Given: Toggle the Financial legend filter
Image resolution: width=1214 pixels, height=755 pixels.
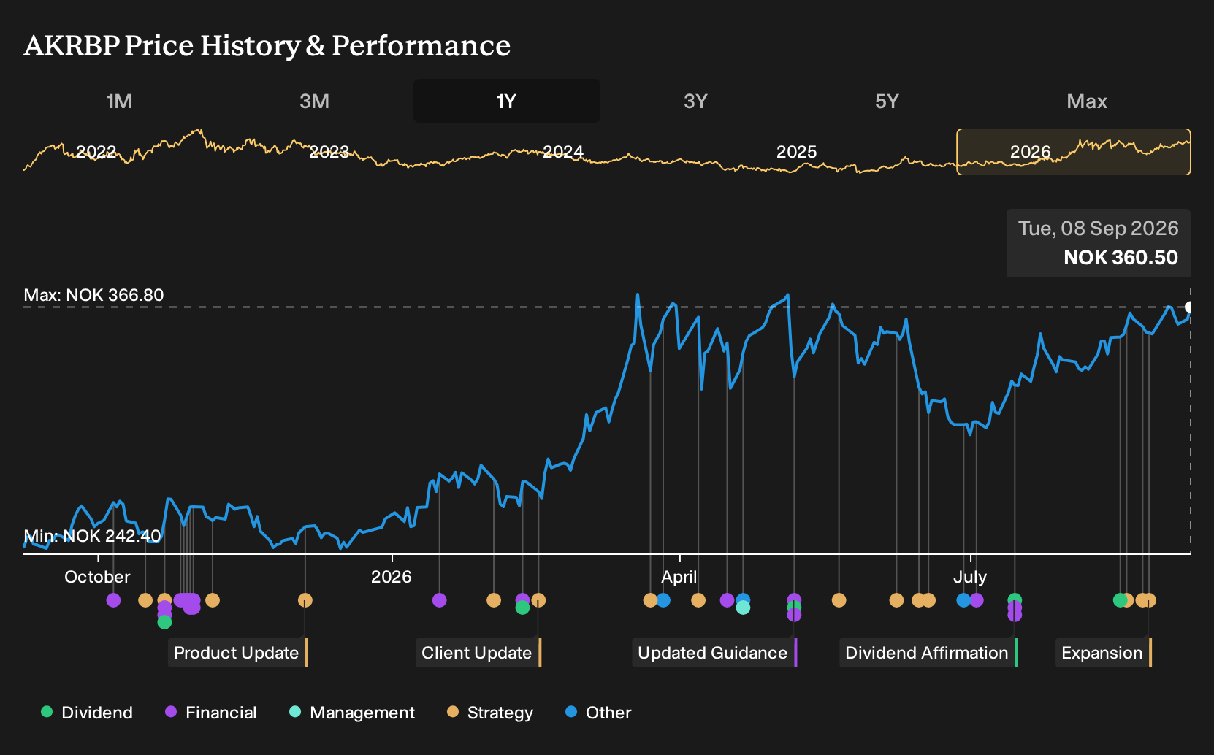Looking at the screenshot, I should pos(211,713).
